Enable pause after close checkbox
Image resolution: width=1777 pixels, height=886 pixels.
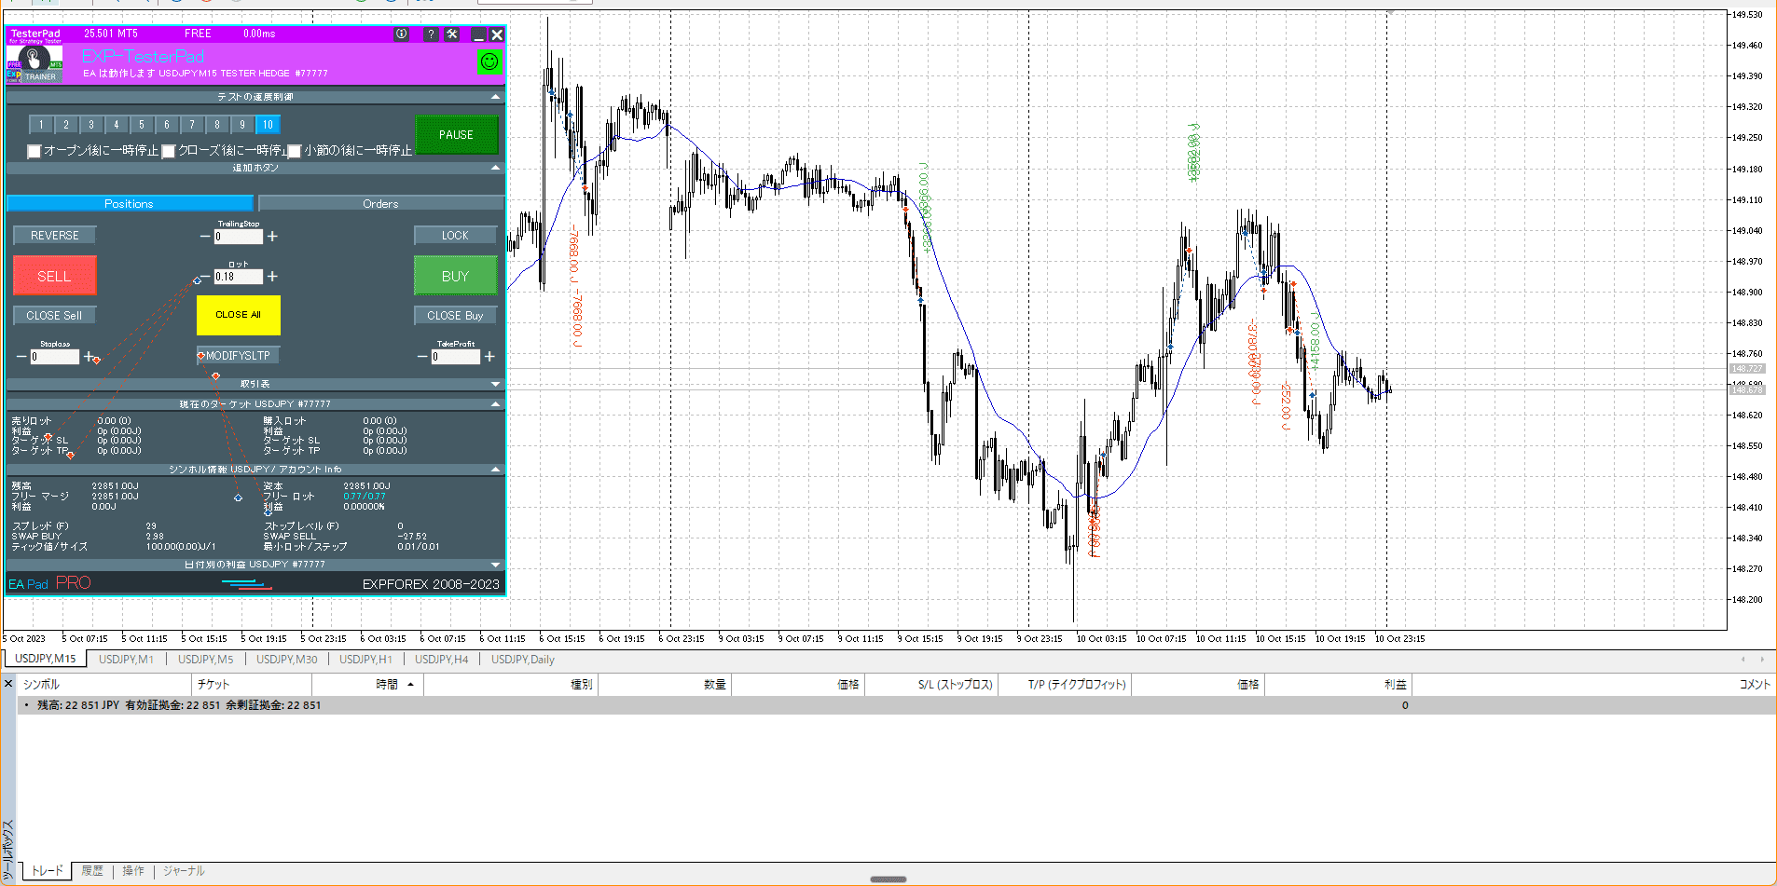pyautogui.click(x=169, y=151)
